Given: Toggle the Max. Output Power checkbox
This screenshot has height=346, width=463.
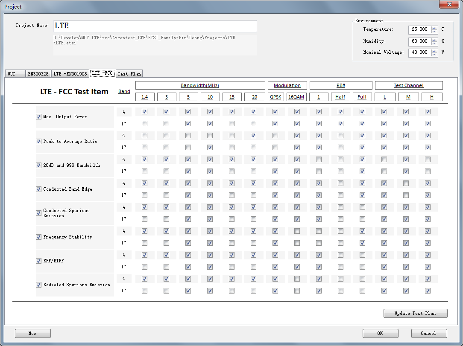Looking at the screenshot, I should click(39, 117).
